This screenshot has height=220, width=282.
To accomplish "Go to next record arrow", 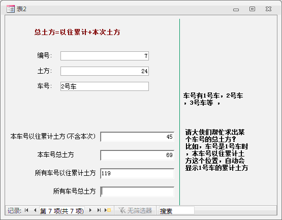I will click(90, 210).
